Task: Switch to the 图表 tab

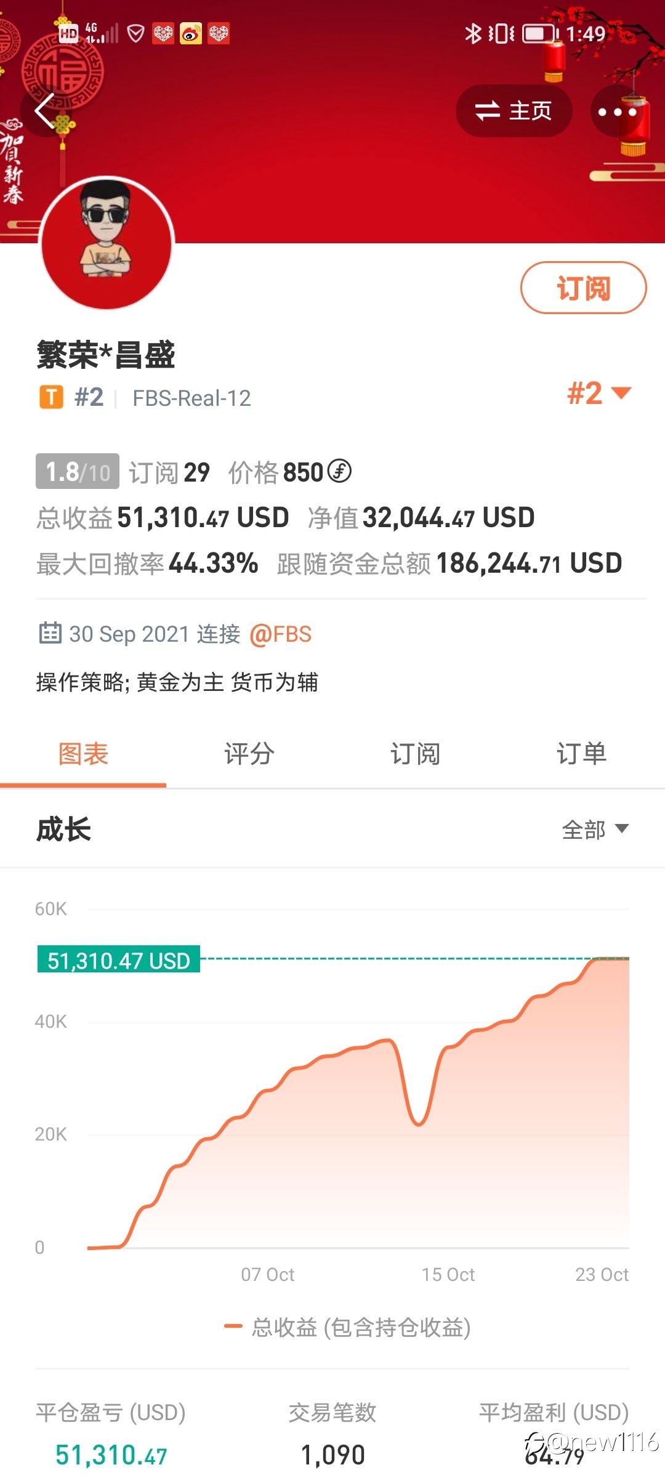Action: [x=83, y=754]
